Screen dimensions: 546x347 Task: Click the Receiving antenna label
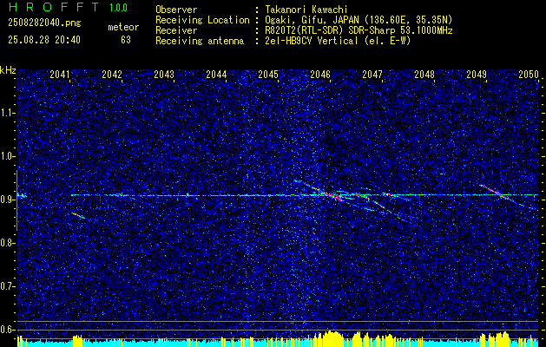point(200,41)
